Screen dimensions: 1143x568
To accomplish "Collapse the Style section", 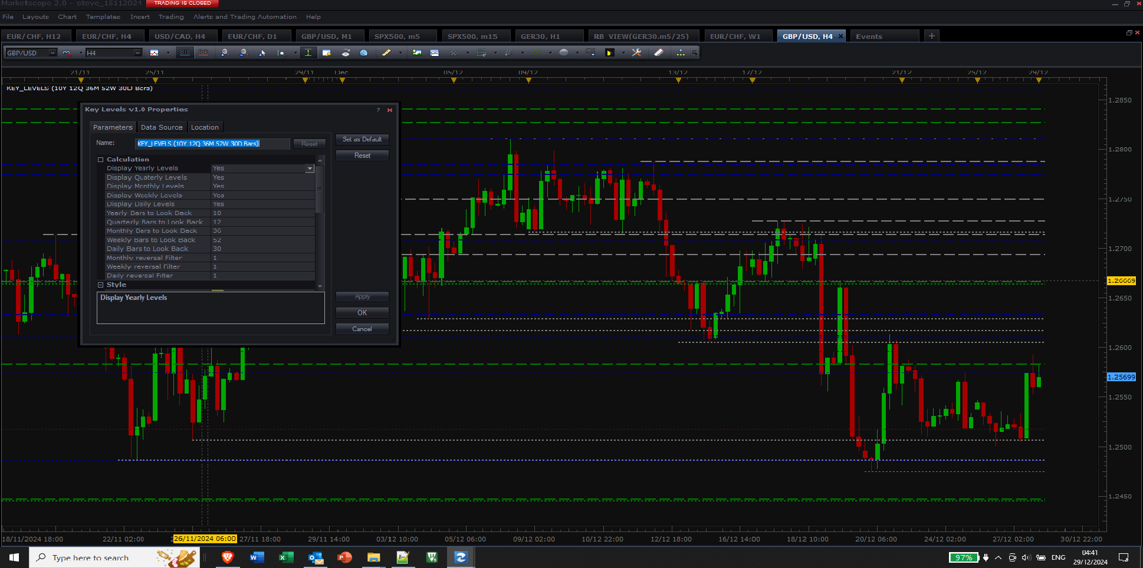I will [101, 285].
